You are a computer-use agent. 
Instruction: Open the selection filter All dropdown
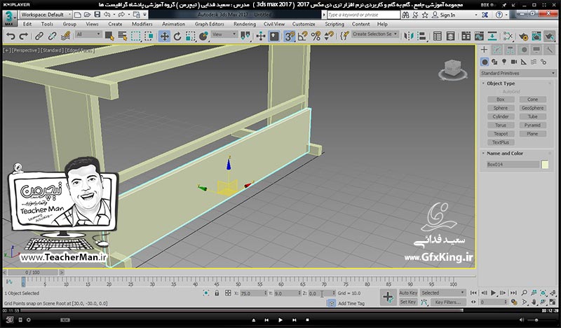point(88,34)
